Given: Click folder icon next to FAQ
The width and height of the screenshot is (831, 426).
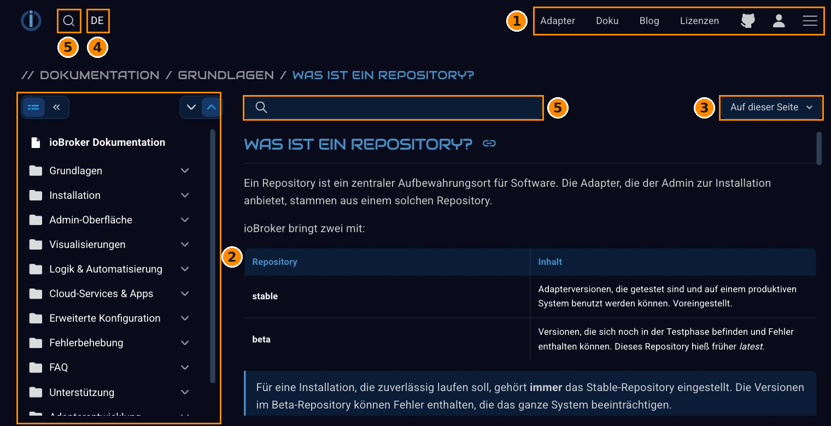Looking at the screenshot, I should [36, 368].
